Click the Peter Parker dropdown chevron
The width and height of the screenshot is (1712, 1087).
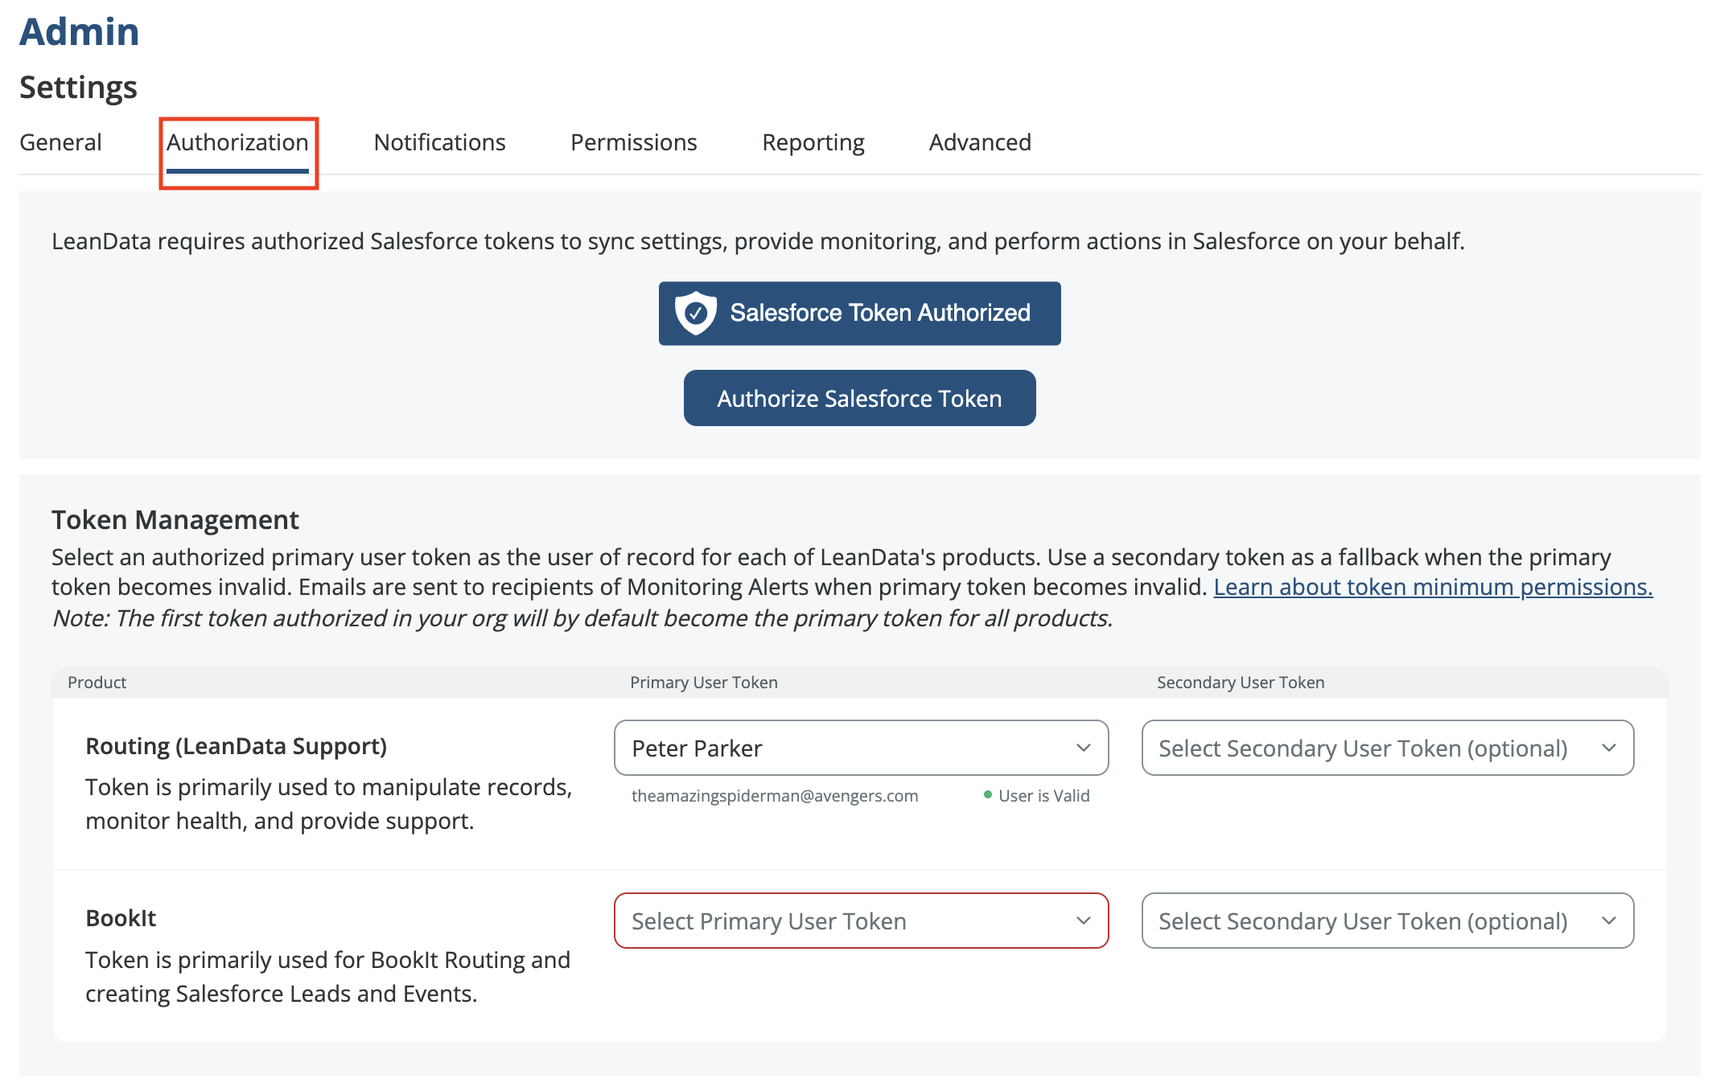(1083, 748)
